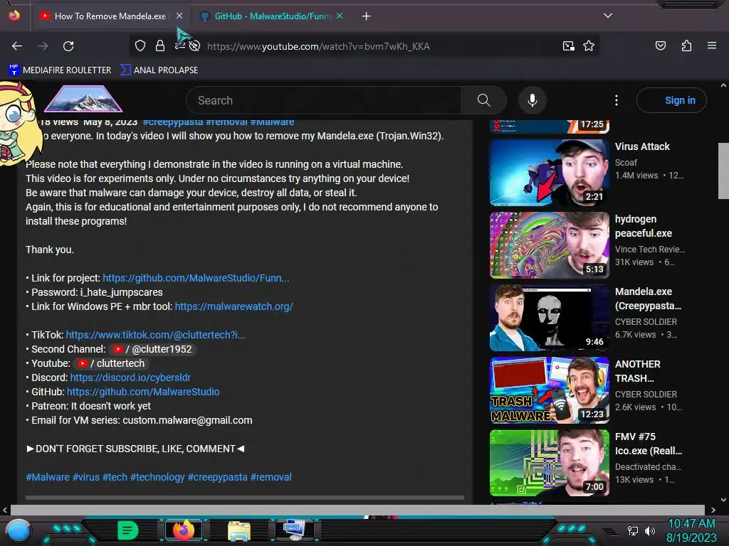Open the MEDIAFIRE ROULETTER bookmark

tap(60, 70)
